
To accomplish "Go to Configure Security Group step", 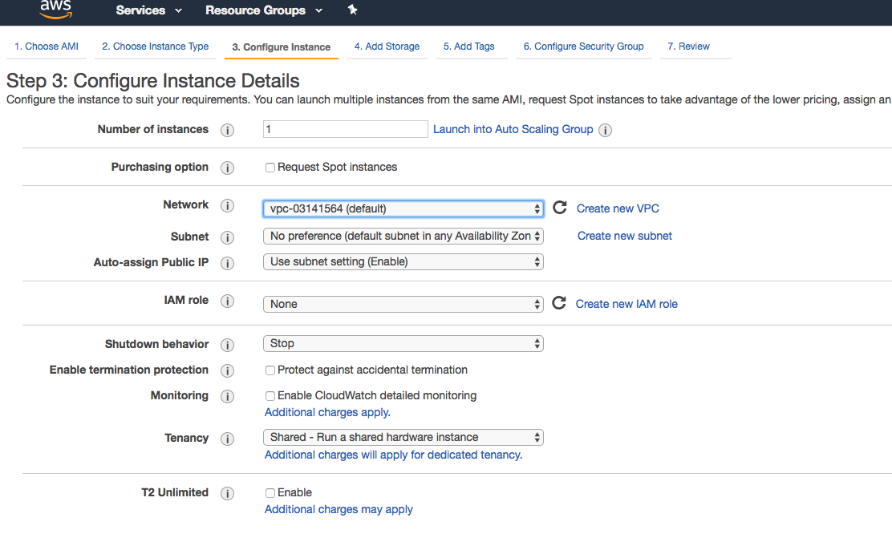I will pos(584,47).
